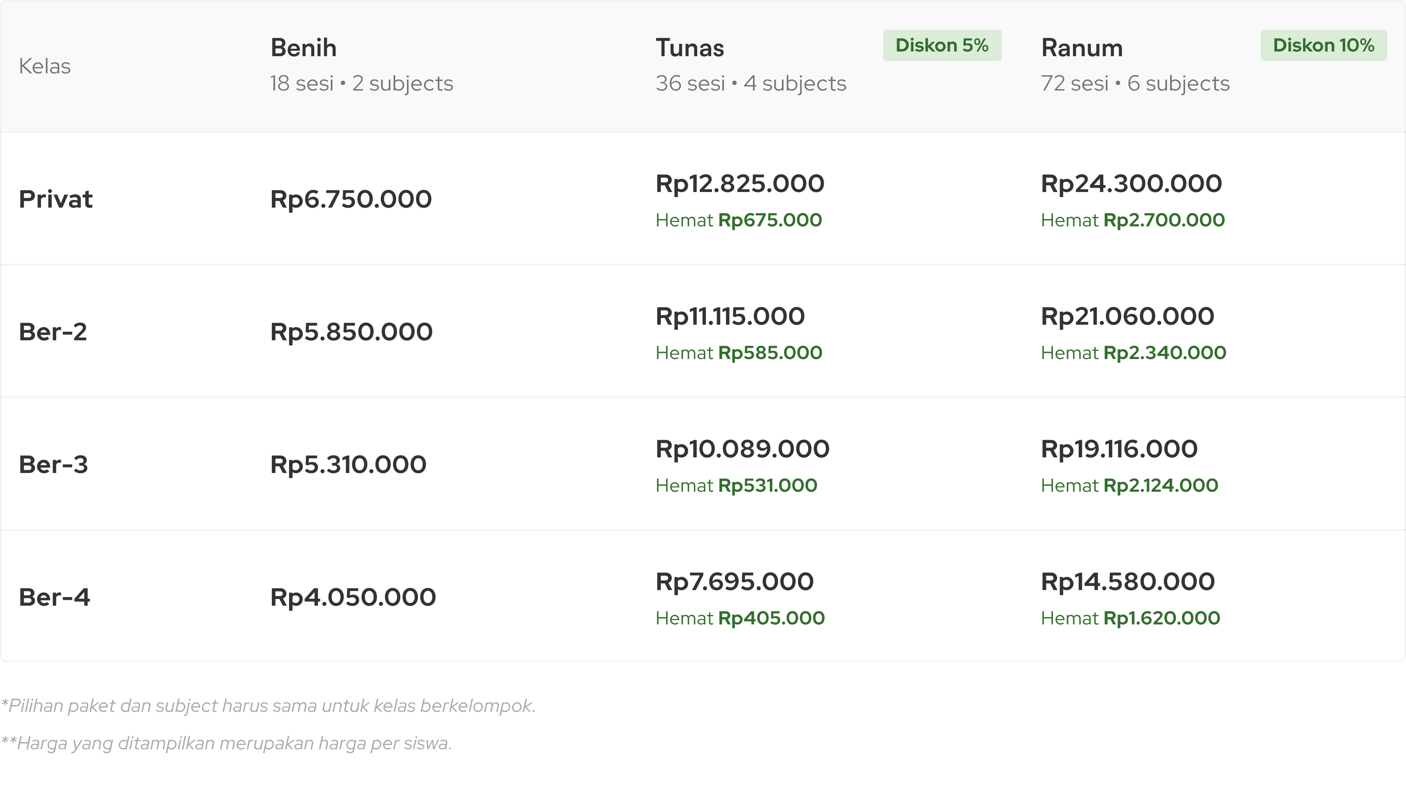
Task: Click Privat Tunas price Rp12.825.000
Action: pyautogui.click(x=740, y=184)
